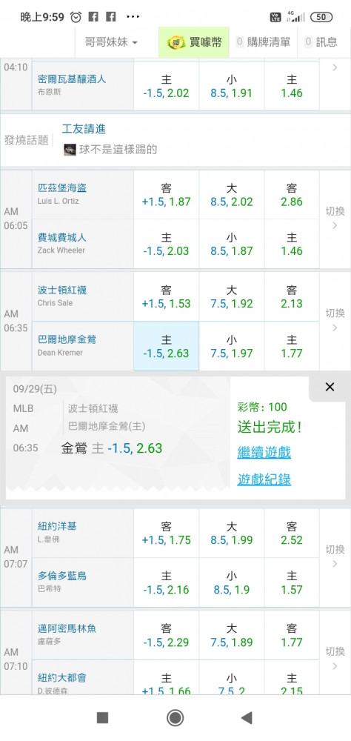Tap the Android home circle button
Screen dimensions: 351x741
tap(175, 718)
